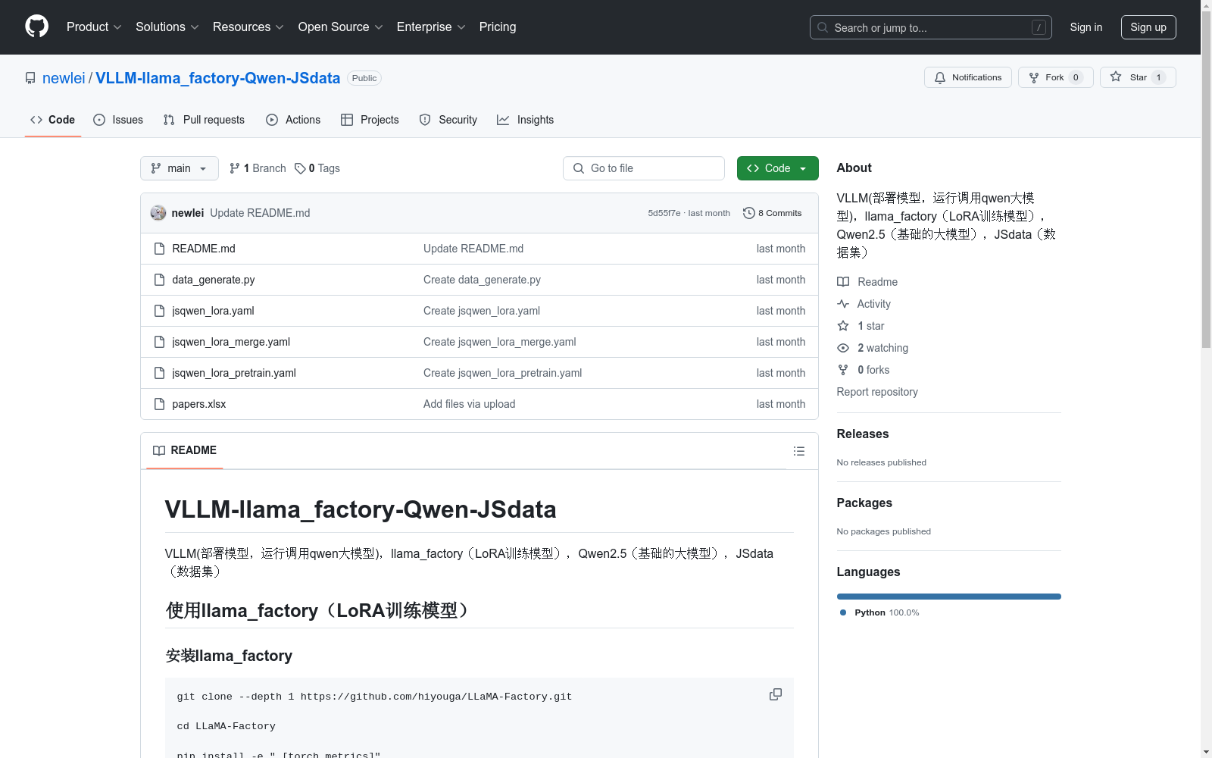The width and height of the screenshot is (1212, 758).
Task: Open the Actions tab
Action: [293, 120]
